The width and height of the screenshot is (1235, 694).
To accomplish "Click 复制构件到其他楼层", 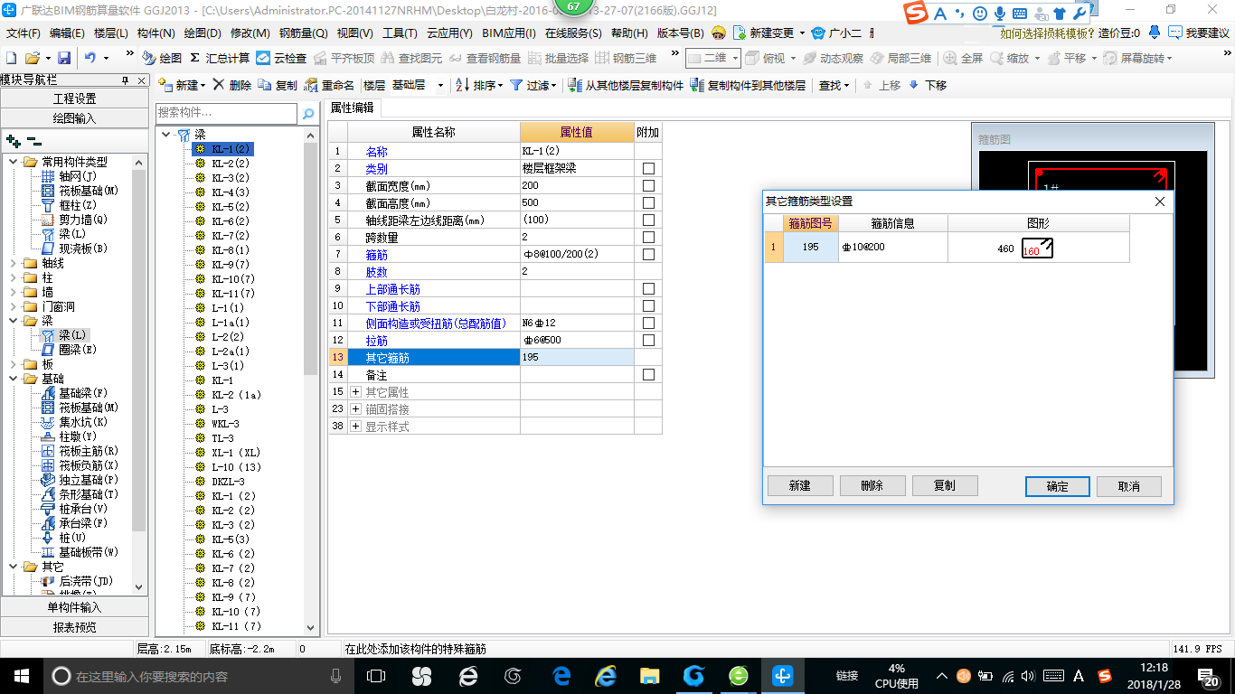I will tap(748, 85).
